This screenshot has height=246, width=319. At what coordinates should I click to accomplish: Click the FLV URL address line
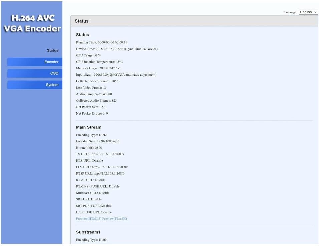pos(102,167)
